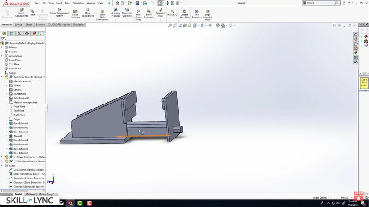Expand History in tree
369x207 pixels.
coord(2,47)
